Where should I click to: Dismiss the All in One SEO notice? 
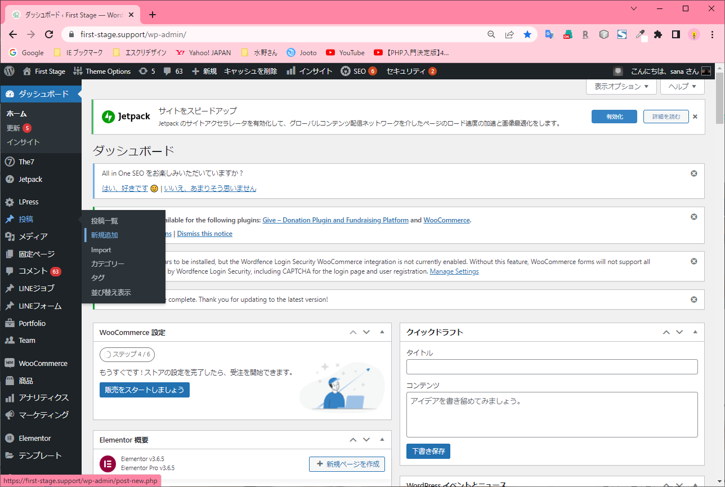point(693,173)
